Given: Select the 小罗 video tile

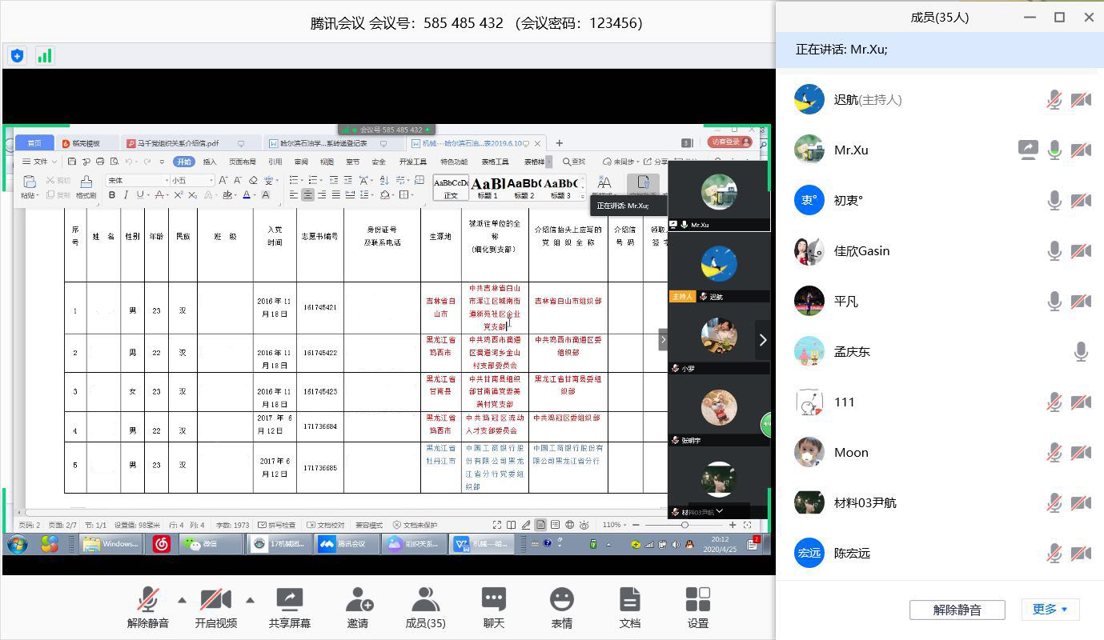Looking at the screenshot, I should pyautogui.click(x=719, y=340).
